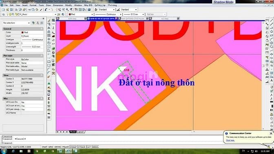274x154 pixels.
Task: Click the Save icon in the standard toolbar
Action: [x=11, y=10]
